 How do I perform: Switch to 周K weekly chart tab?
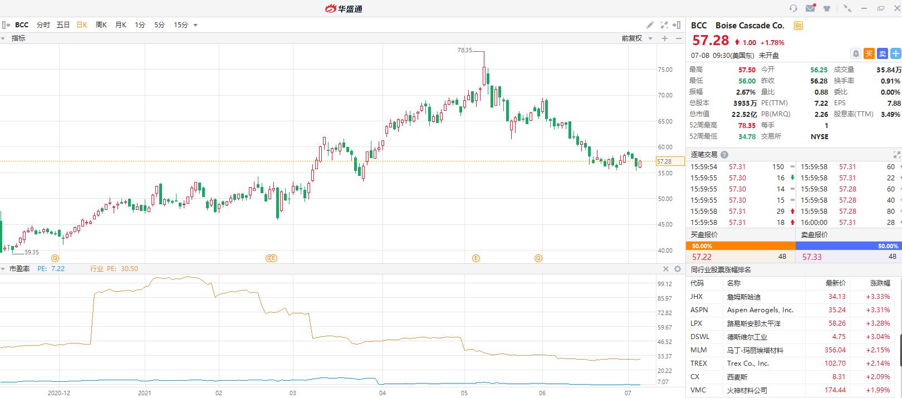[x=101, y=25]
